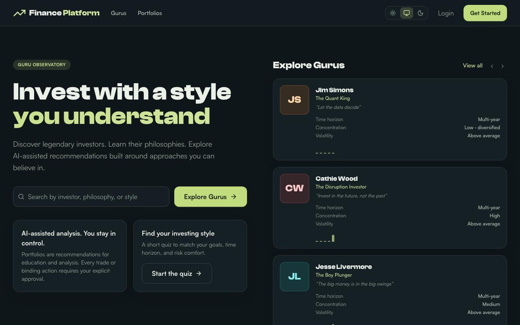The width and height of the screenshot is (520, 325).
Task: Click "The Boy Plunger" subtitle
Action: [334, 275]
